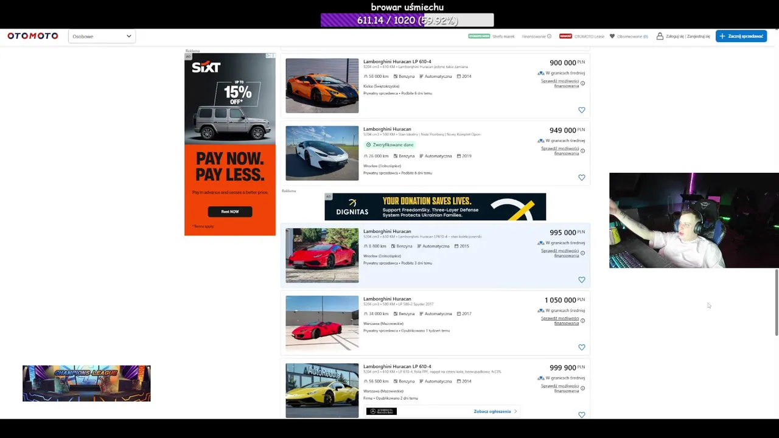
Task: Click price-rating icon on 949 000 listing
Action: point(540,141)
